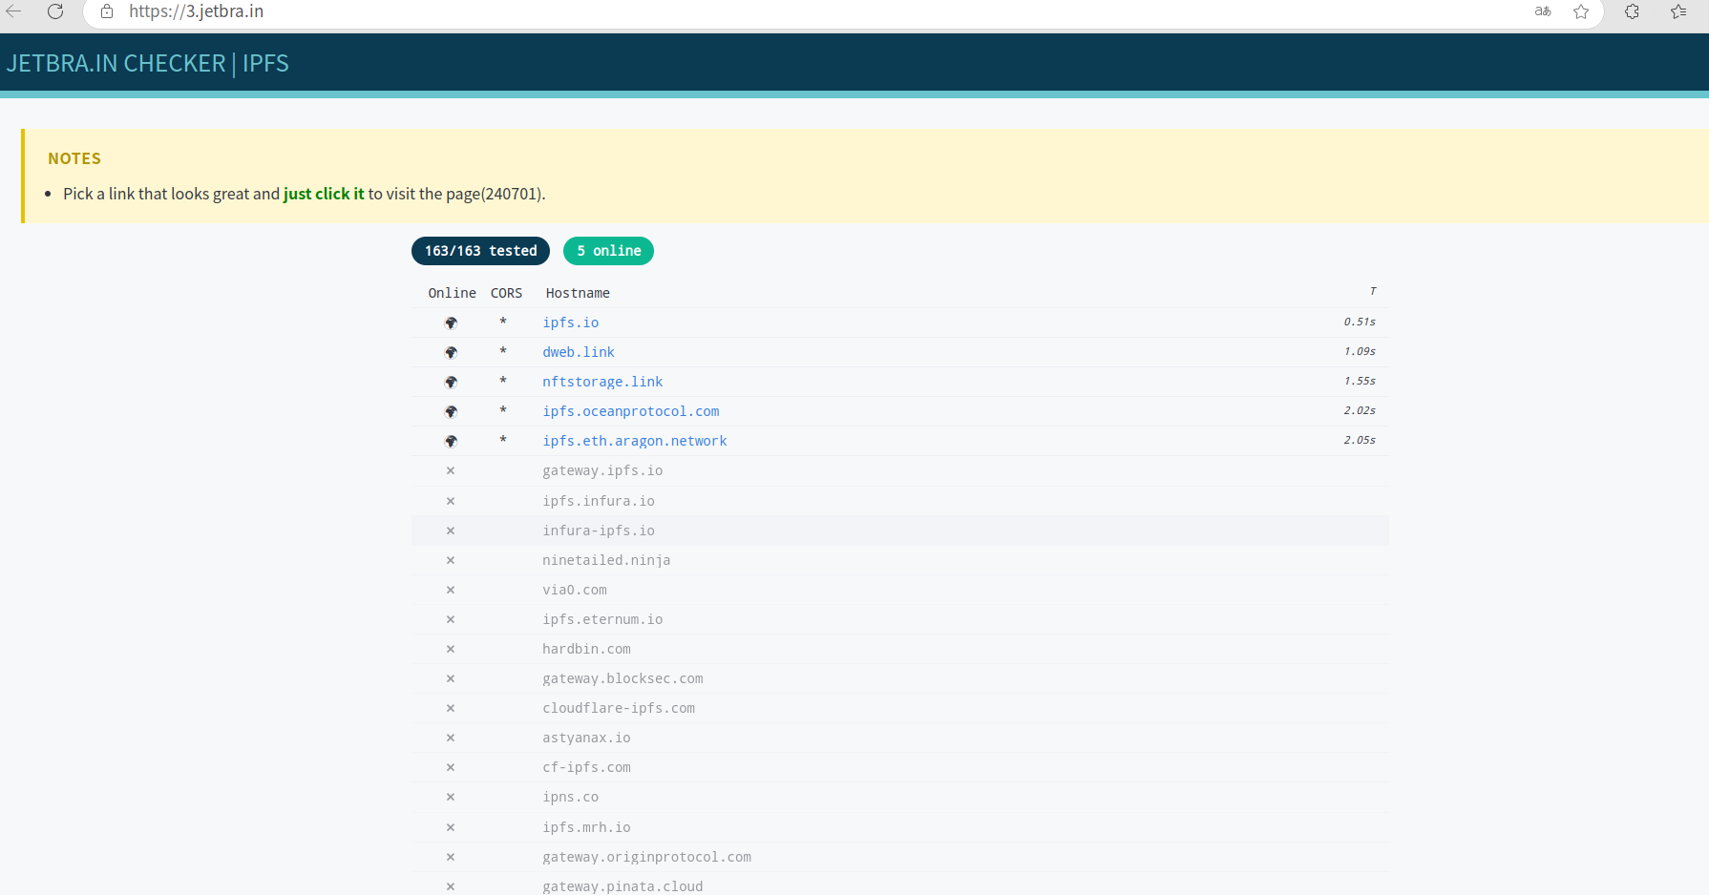Click the 2.02s response time
Viewport: 1709px width, 895px height.
[x=1360, y=410]
